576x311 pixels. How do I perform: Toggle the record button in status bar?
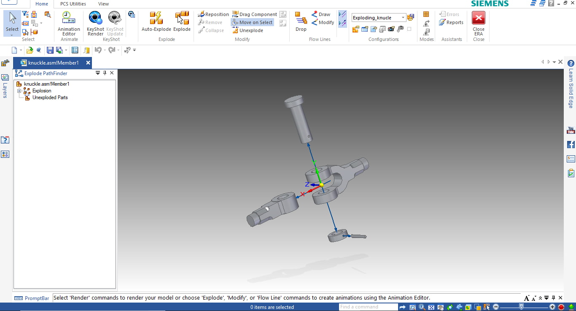click(561, 307)
